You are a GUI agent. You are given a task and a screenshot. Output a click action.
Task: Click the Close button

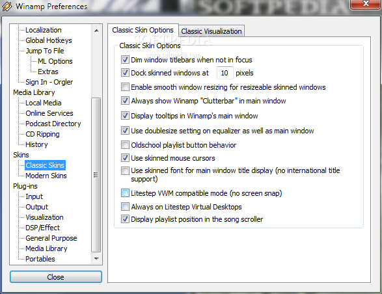56,277
